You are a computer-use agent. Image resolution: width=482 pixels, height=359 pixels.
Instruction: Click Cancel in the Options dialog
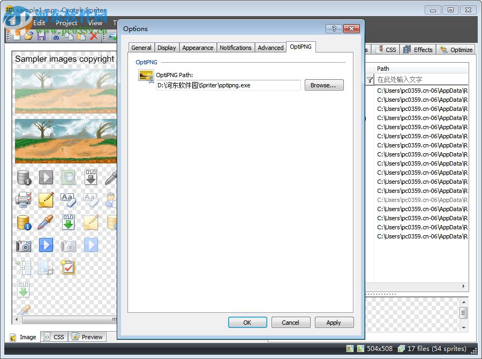coord(291,323)
